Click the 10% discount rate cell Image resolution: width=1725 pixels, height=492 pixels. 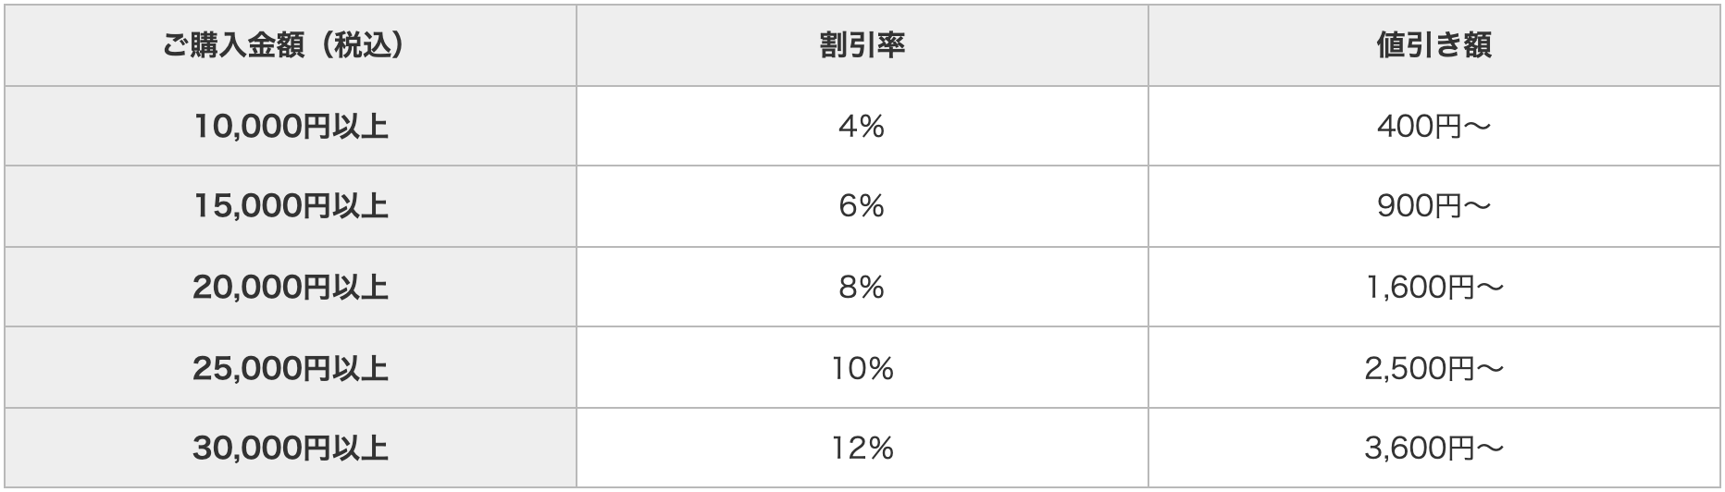click(862, 368)
